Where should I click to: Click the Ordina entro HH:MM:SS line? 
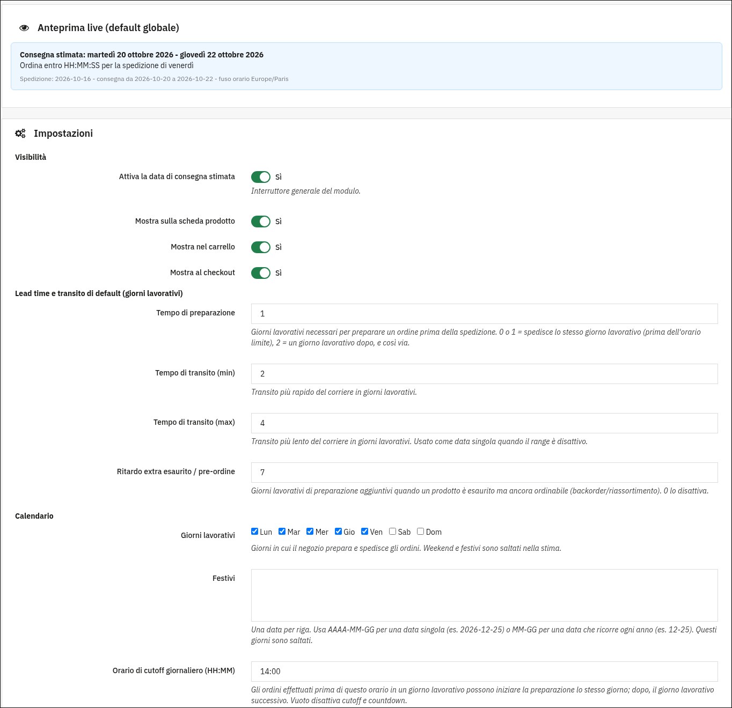pos(107,65)
